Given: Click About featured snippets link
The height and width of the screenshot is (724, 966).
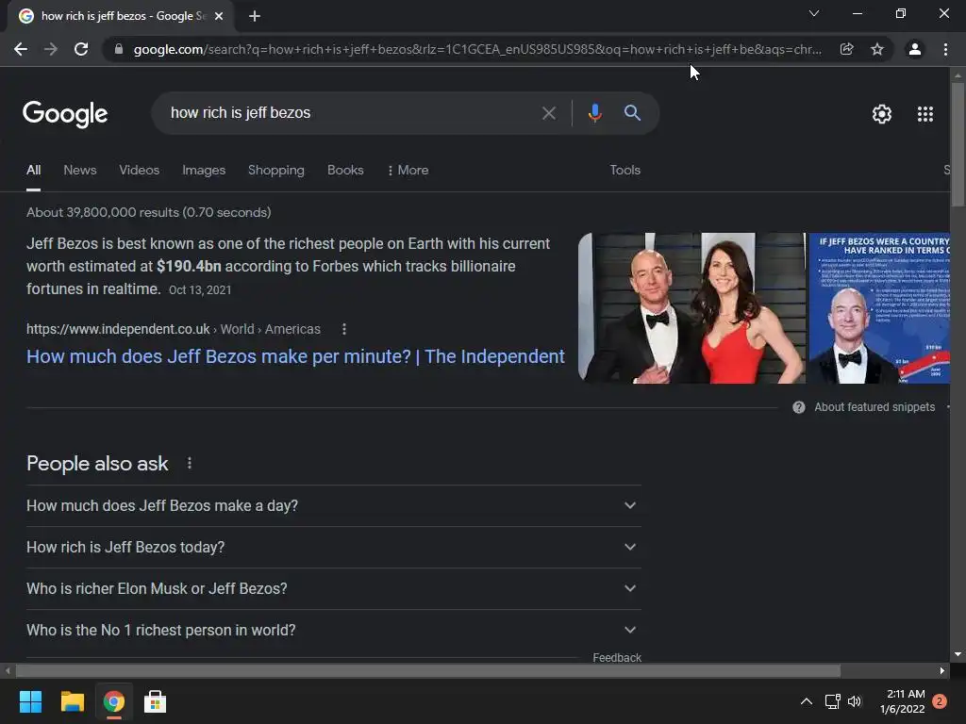Looking at the screenshot, I should (x=874, y=407).
